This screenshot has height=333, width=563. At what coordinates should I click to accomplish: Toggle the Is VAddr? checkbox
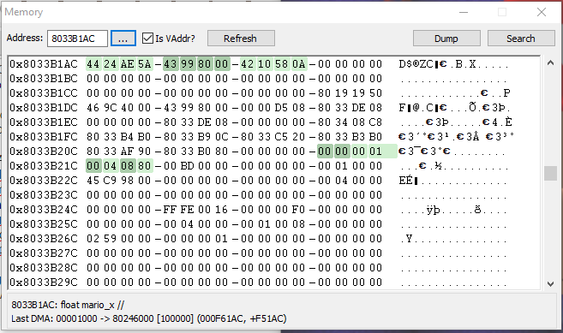[x=147, y=38]
